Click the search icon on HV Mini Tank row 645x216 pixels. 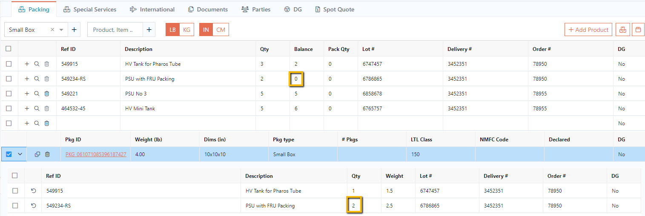37,108
